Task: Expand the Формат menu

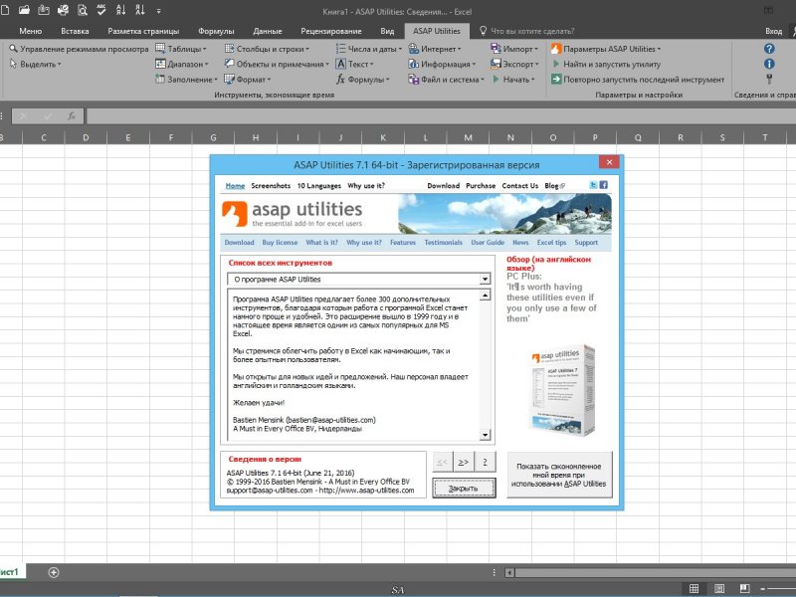Action: tap(247, 80)
